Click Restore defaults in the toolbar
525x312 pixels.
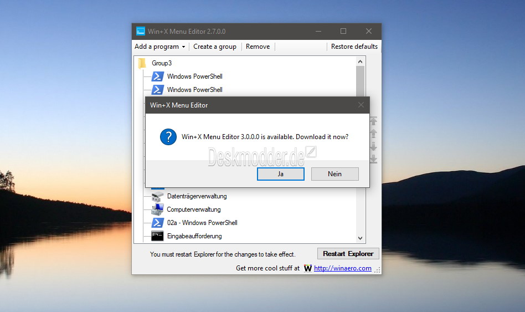tap(354, 47)
